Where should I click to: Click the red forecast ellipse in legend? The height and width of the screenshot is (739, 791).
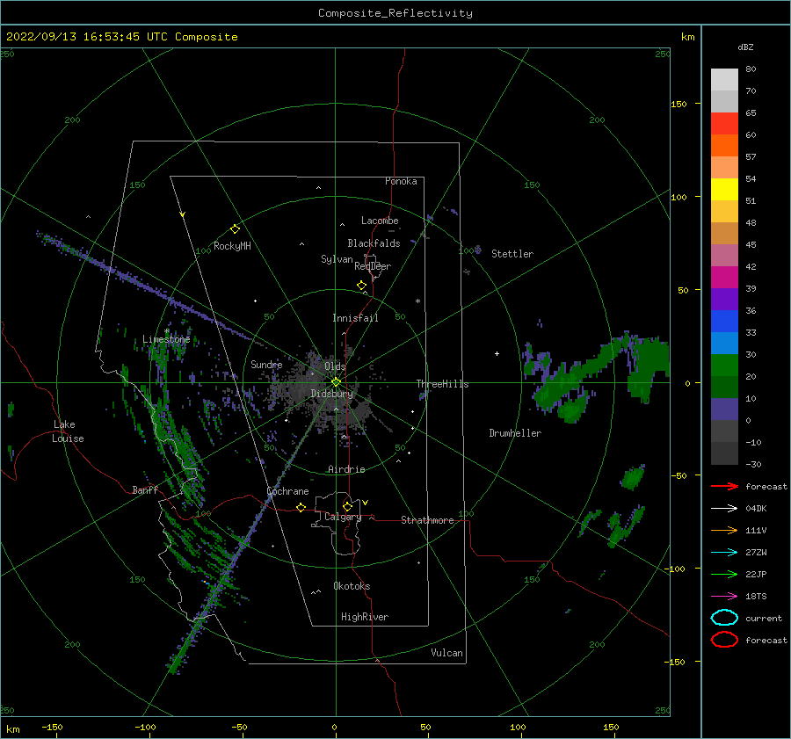724,640
